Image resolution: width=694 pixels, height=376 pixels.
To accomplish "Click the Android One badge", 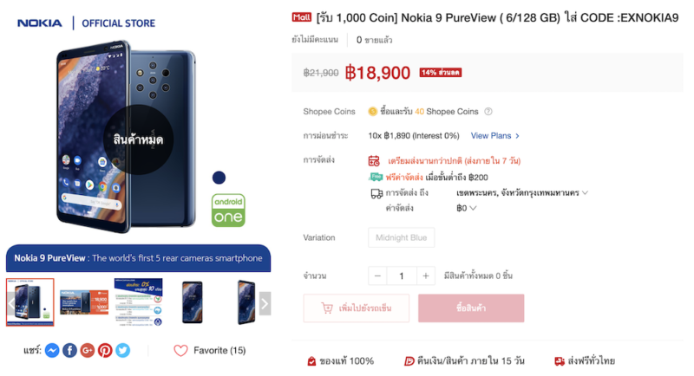I will [228, 210].
